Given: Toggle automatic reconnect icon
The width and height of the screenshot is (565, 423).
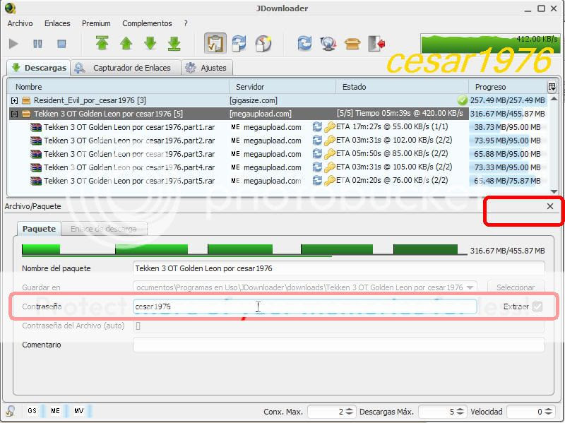Looking at the screenshot, I should click(239, 43).
